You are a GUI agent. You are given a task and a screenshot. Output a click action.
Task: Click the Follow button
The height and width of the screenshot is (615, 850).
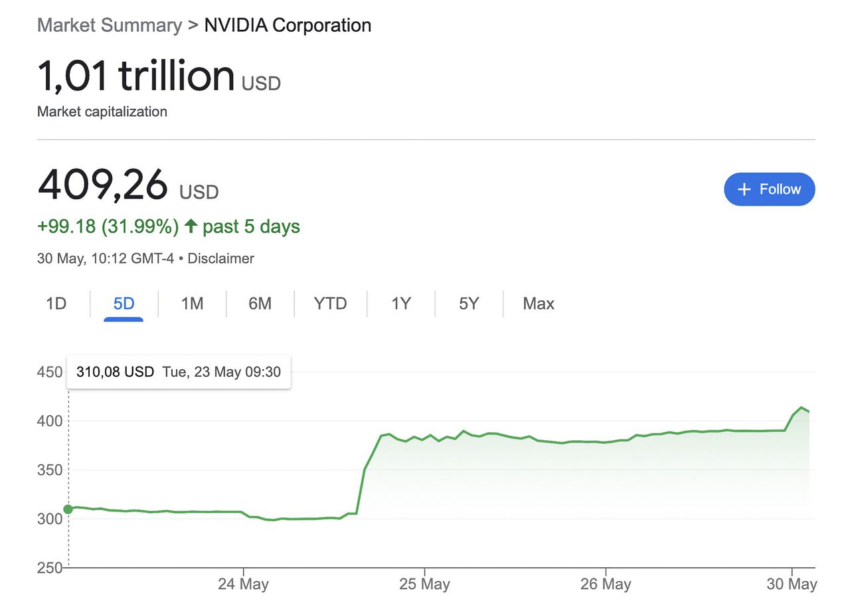[769, 189]
